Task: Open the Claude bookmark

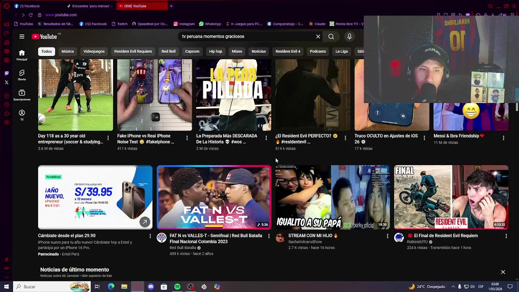Action: [x=317, y=24]
